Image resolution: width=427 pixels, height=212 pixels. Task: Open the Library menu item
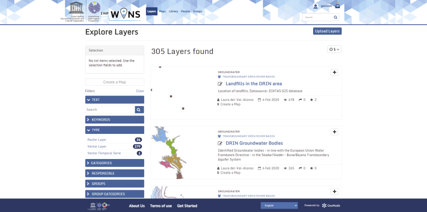[174, 11]
